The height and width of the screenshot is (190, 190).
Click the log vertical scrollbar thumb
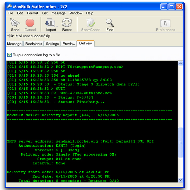coord(180,143)
